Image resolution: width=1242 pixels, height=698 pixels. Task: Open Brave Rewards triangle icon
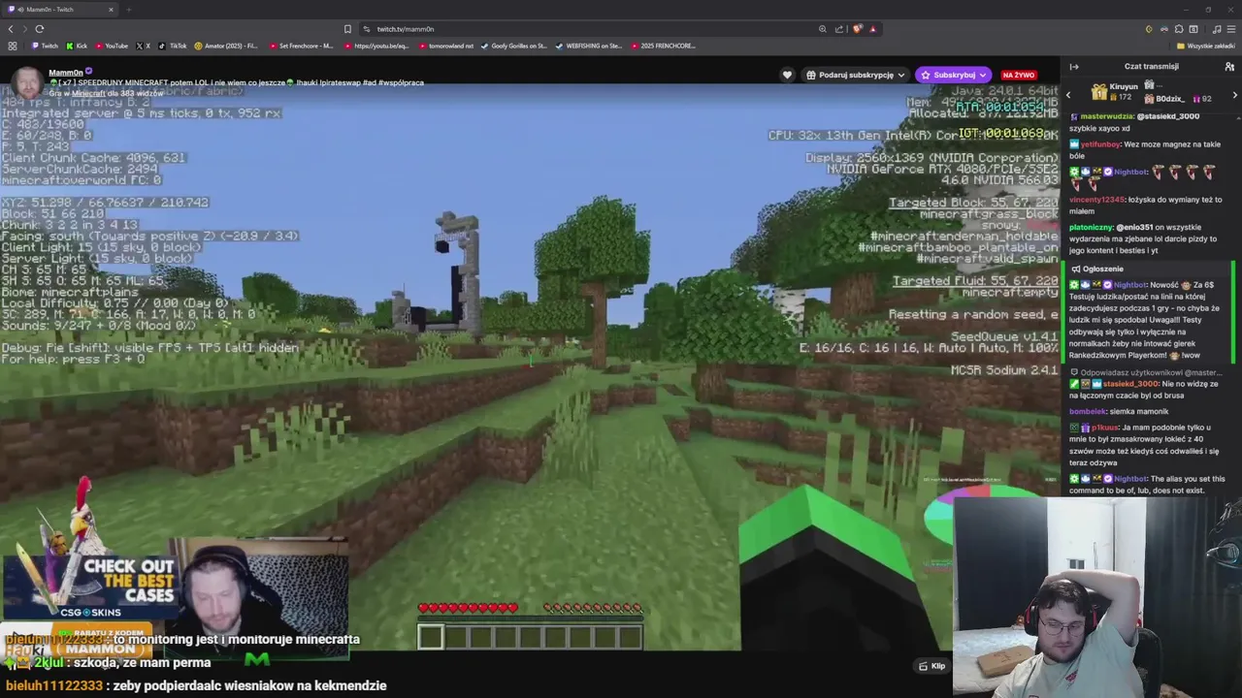click(x=872, y=29)
